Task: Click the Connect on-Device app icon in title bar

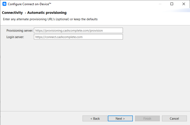Action: (4, 4)
